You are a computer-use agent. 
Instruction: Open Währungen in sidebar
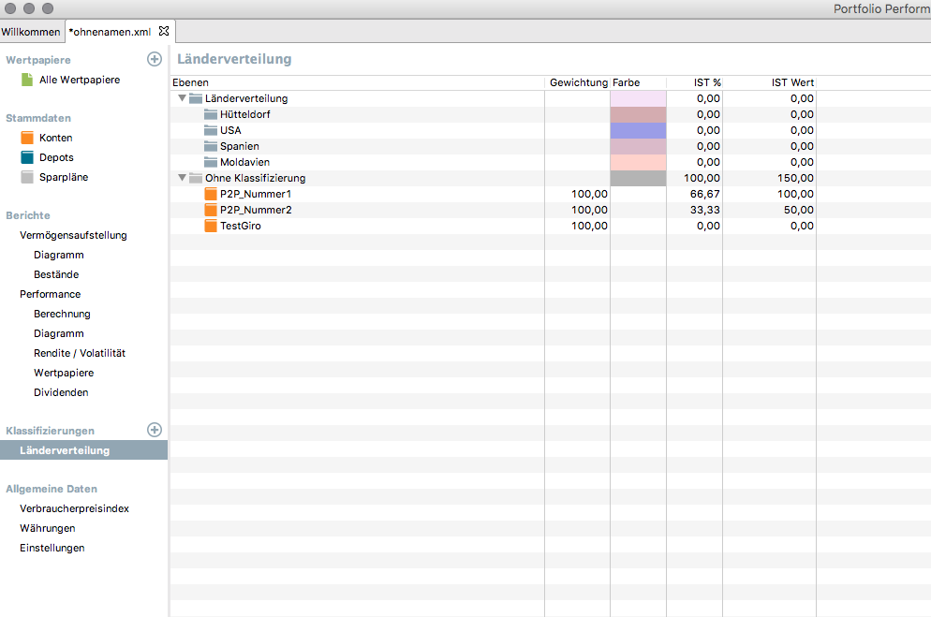tap(48, 528)
